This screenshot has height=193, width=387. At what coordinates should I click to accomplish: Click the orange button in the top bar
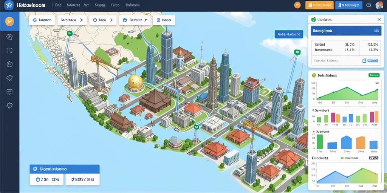(x=319, y=5)
